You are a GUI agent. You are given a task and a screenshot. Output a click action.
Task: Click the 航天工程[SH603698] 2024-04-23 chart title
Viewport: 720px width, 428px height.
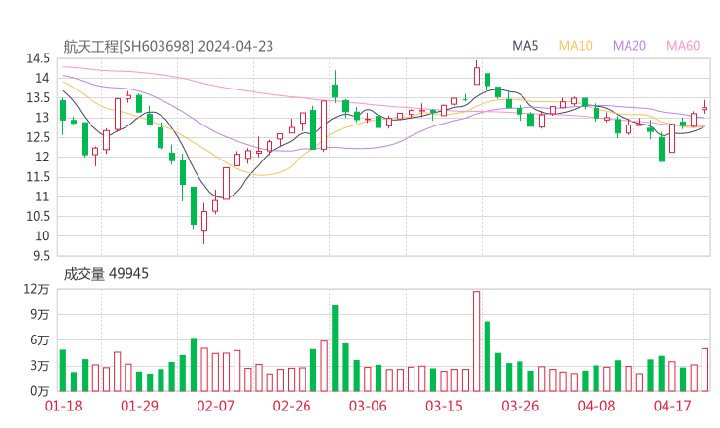point(168,47)
